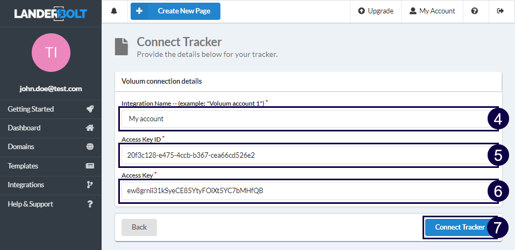Click the notification bell icon

(x=114, y=11)
